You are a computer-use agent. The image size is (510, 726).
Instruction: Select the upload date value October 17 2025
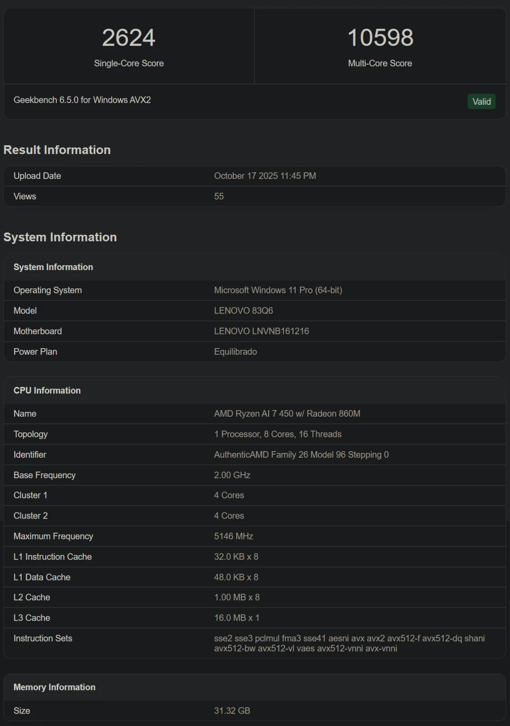[265, 176]
